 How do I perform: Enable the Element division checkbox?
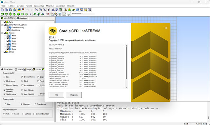coord(5,85)
